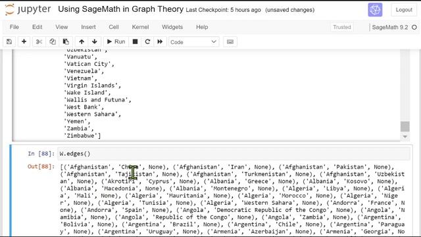Open the Widgets menu
The image size is (421, 237).
click(172, 27)
